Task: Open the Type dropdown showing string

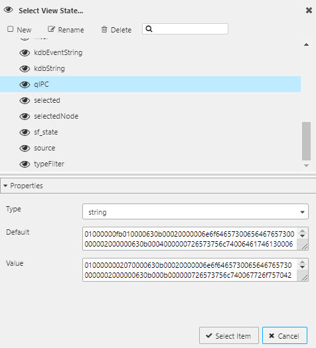Action: 195,211
